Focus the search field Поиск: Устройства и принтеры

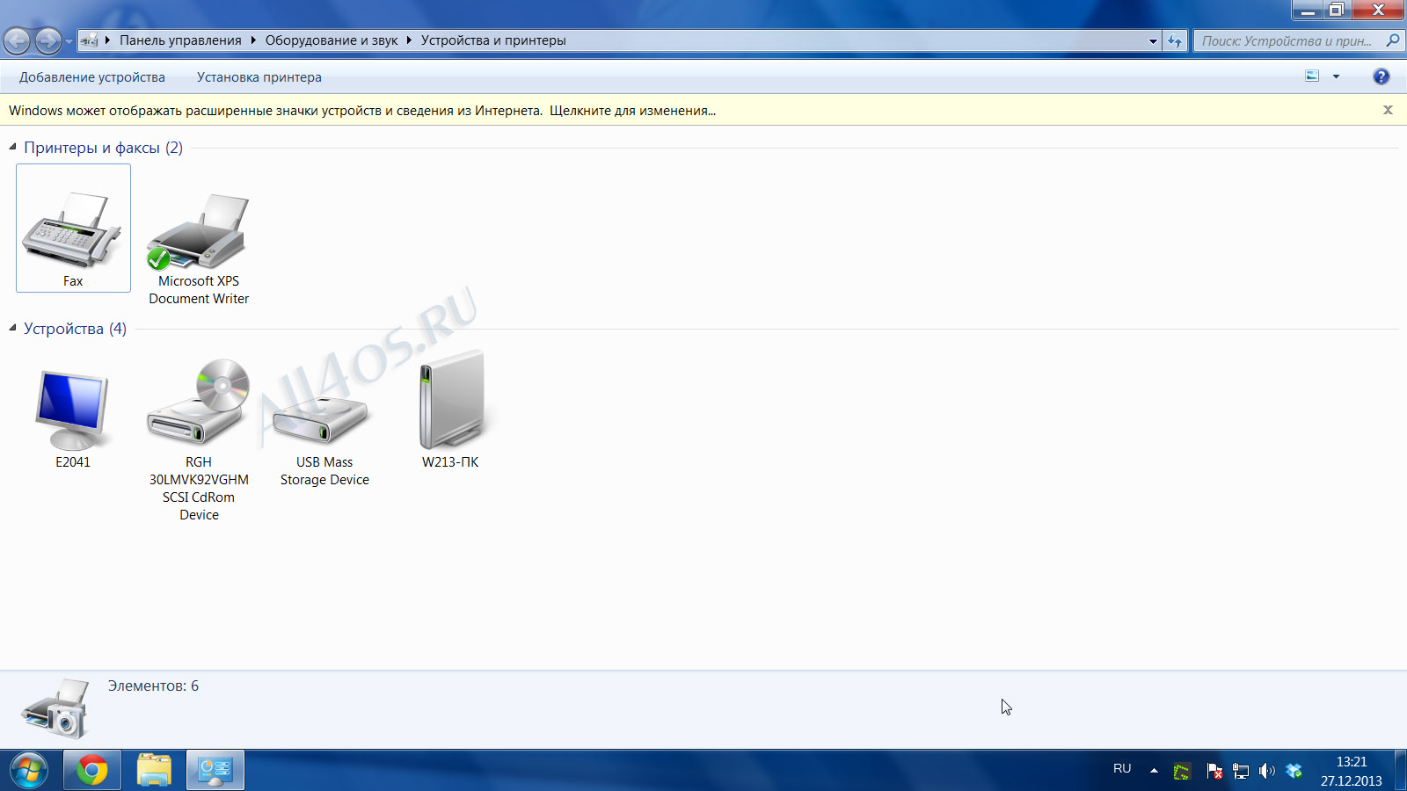tap(1287, 40)
